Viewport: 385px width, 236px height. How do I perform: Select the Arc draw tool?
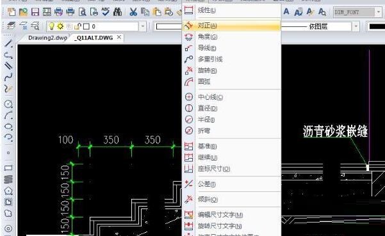[8, 115]
